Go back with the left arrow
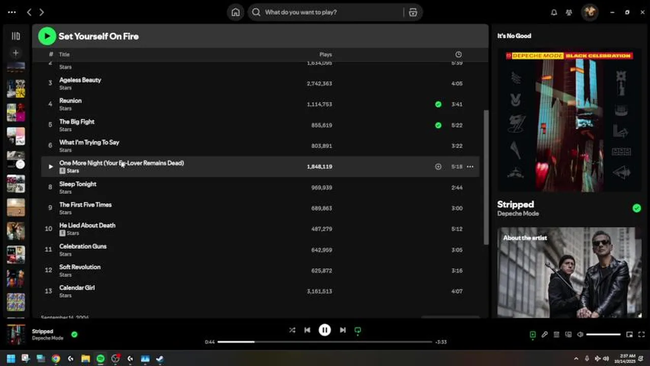The height and width of the screenshot is (366, 650). tap(29, 12)
